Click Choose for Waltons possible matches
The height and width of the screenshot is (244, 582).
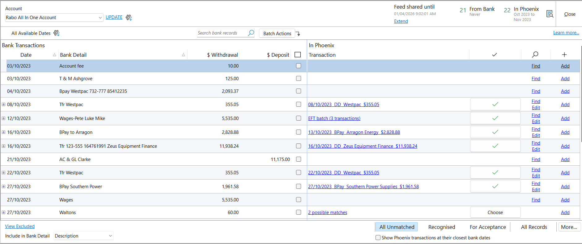coord(495,212)
